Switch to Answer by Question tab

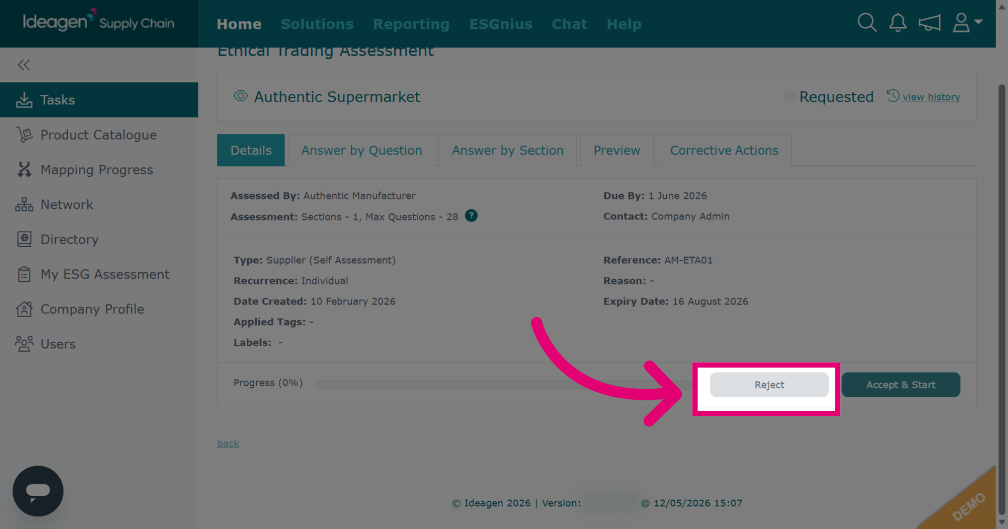point(362,151)
